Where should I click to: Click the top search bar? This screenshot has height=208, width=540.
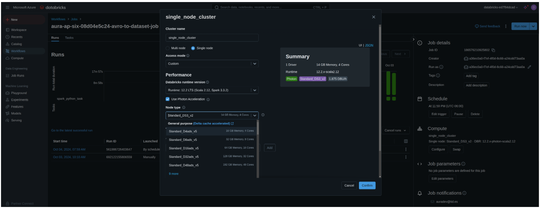[271, 7]
